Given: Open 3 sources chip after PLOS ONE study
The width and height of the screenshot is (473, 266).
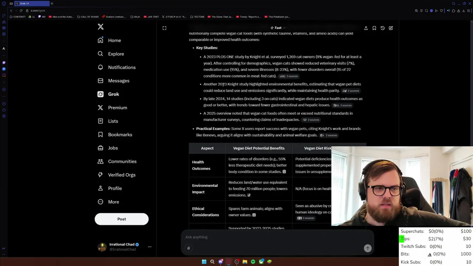Looking at the screenshot, I should point(289,76).
